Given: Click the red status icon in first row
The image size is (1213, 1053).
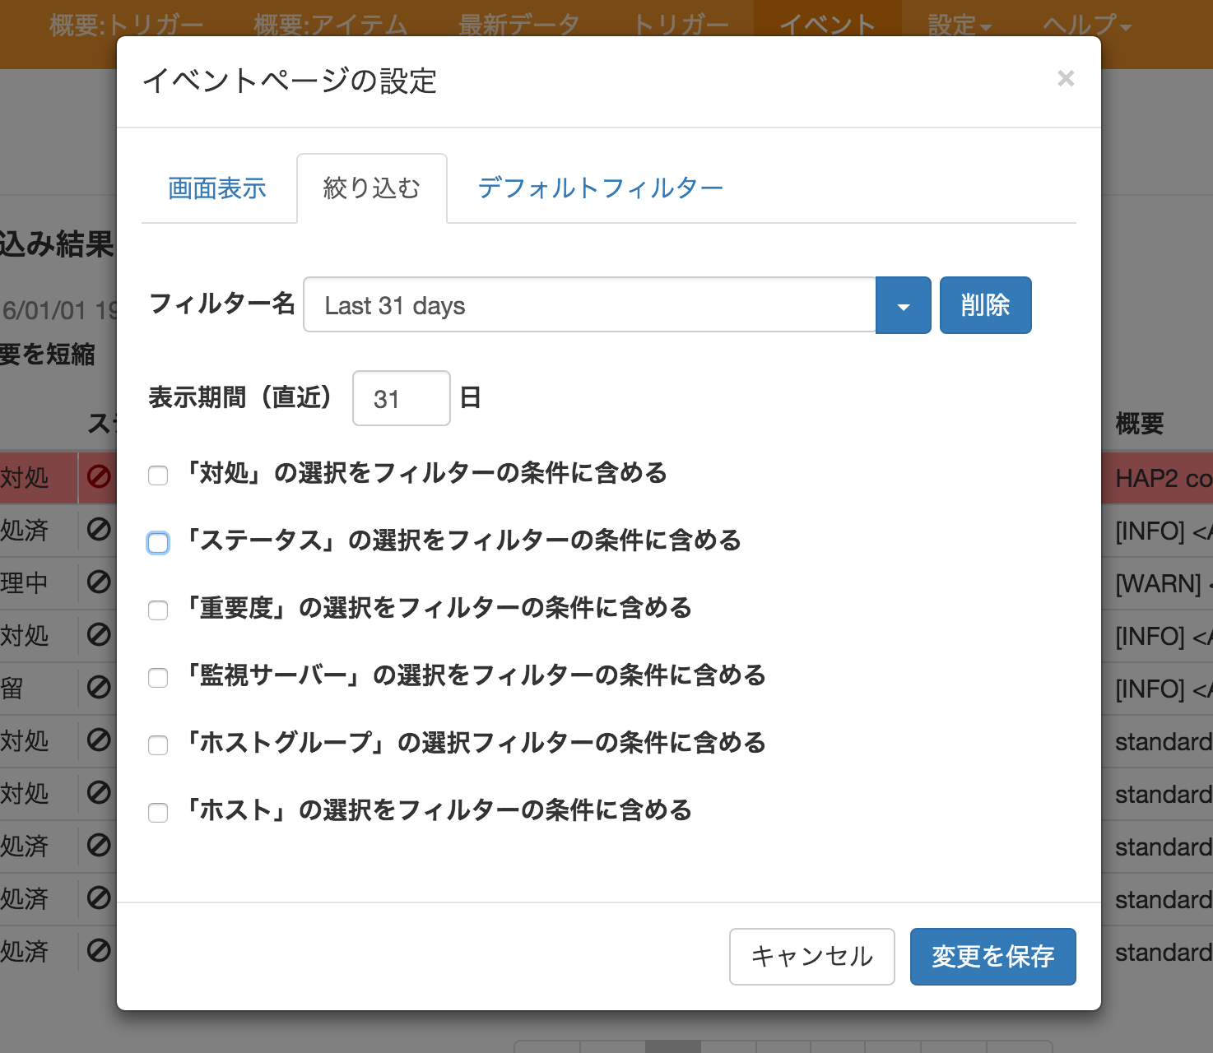Looking at the screenshot, I should [99, 477].
